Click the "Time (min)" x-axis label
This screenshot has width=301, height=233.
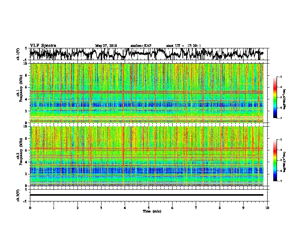[x=152, y=211]
